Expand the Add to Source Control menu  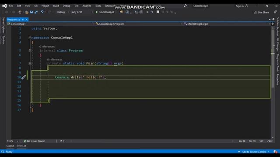[x=254, y=152]
